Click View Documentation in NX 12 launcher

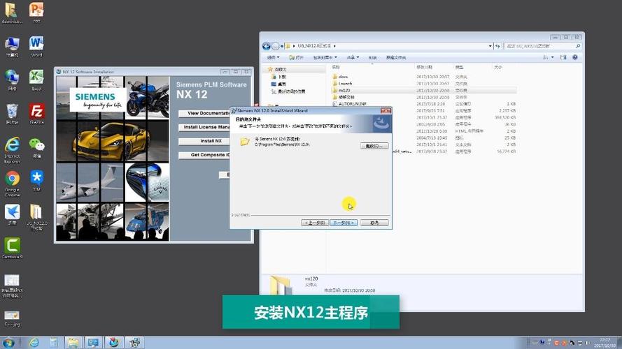click(x=204, y=113)
